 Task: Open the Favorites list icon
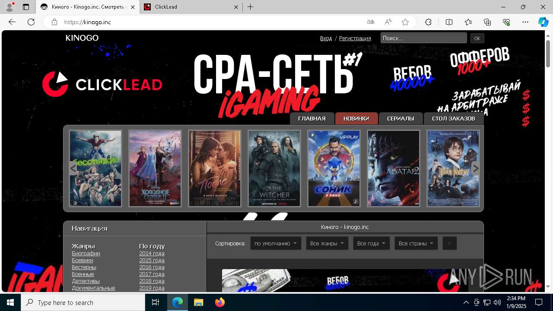[x=468, y=22]
